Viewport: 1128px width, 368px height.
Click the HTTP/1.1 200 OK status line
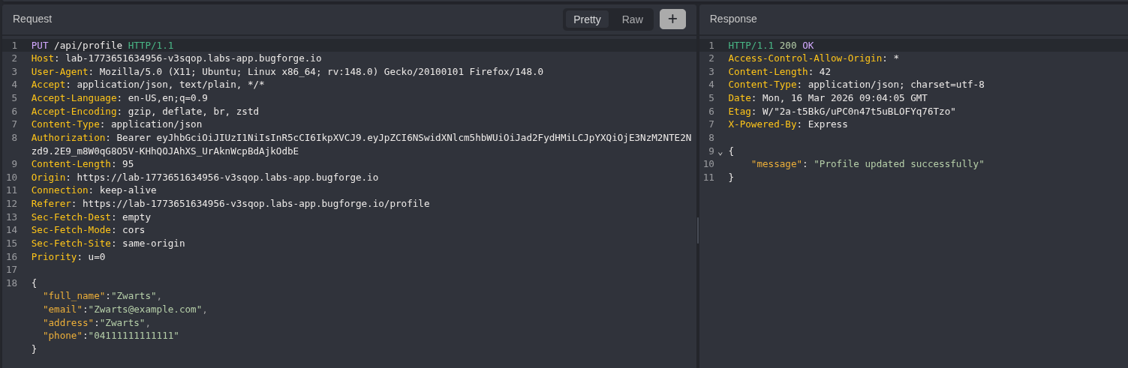click(770, 46)
